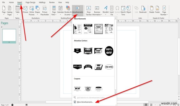The width and height of the screenshot is (180, 106).
Task: Open the Table insert tool
Action: pos(17,10)
